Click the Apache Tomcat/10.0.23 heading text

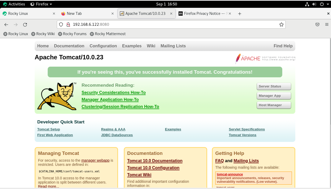(69, 57)
